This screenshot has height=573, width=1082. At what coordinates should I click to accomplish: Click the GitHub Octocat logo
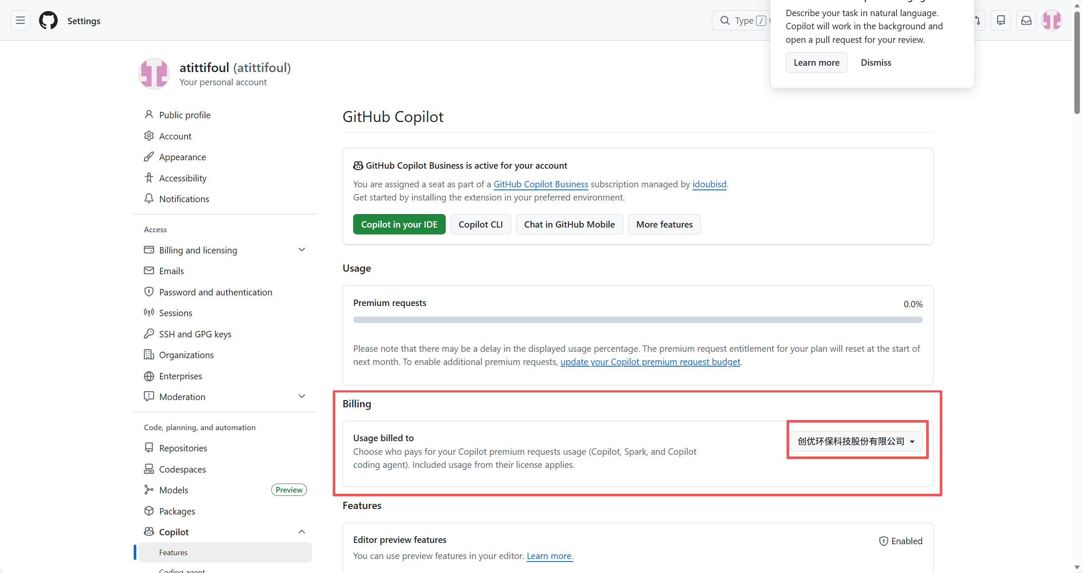(x=48, y=20)
